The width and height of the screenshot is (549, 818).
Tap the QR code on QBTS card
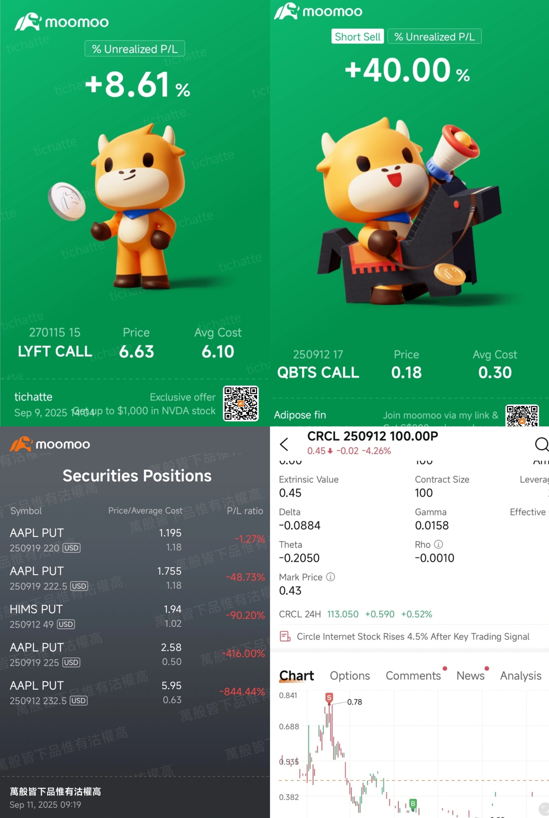click(522, 416)
